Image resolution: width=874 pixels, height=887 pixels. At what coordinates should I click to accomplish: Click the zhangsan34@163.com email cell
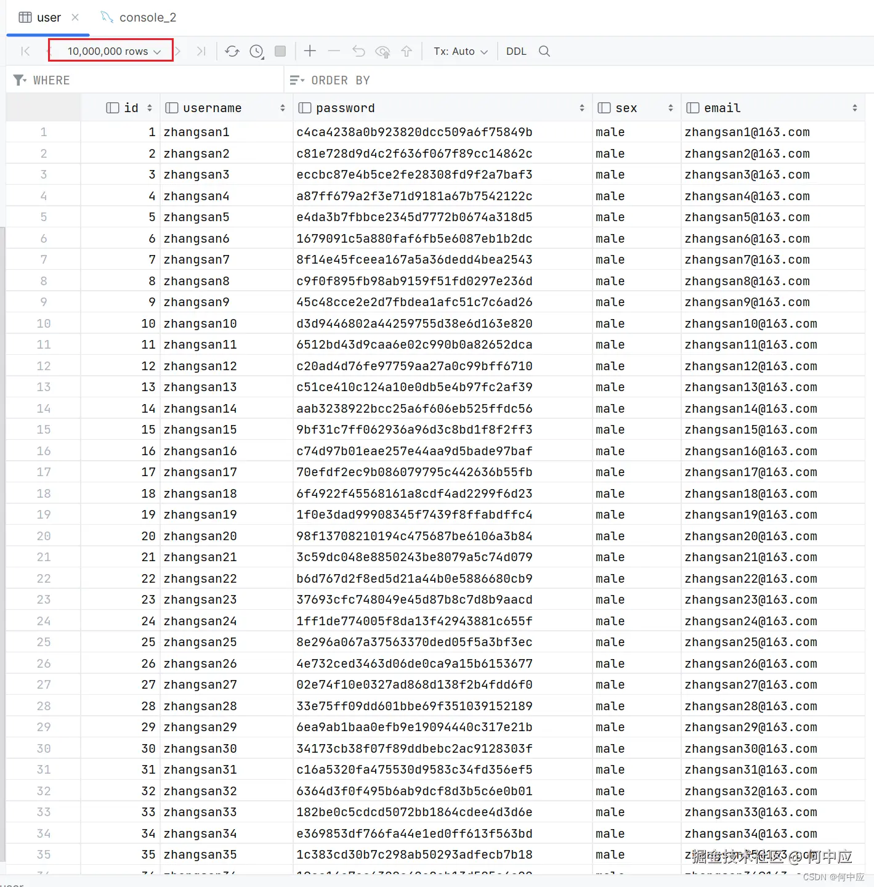coord(773,833)
